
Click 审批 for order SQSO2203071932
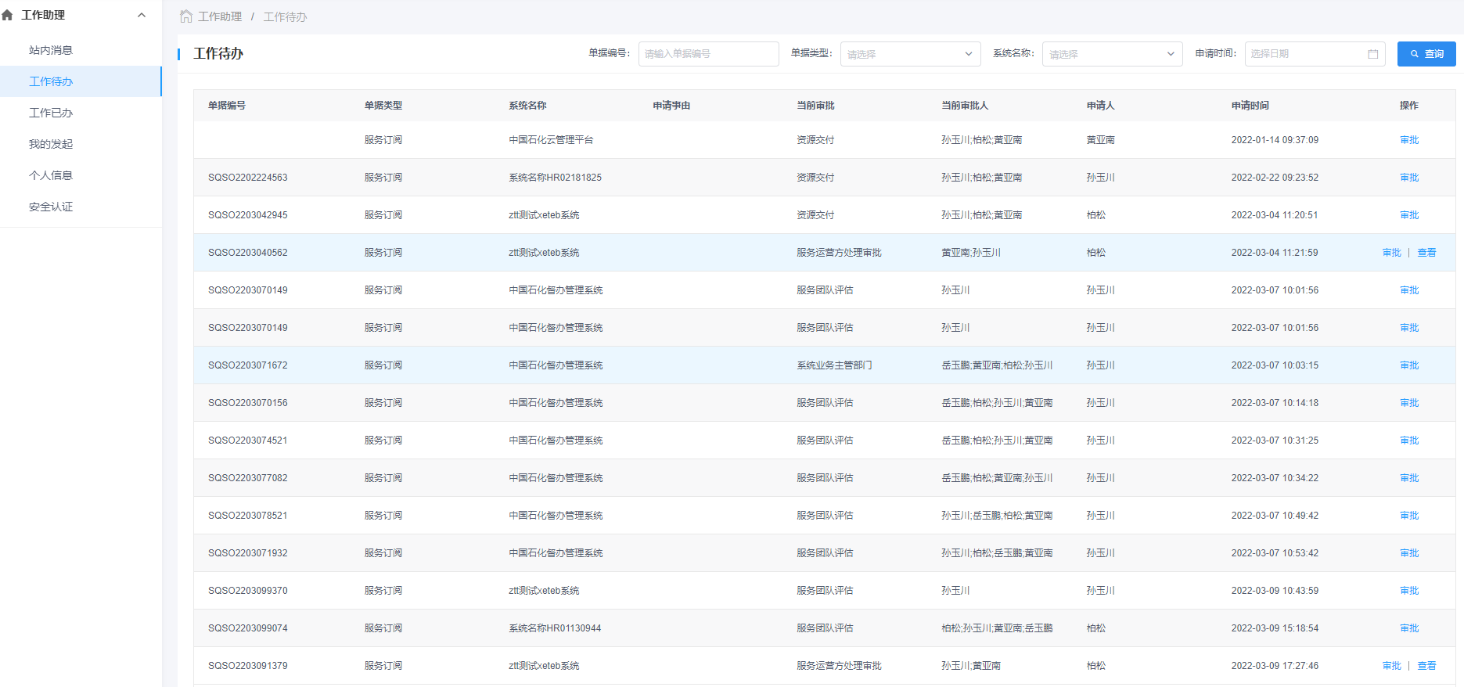click(1409, 553)
